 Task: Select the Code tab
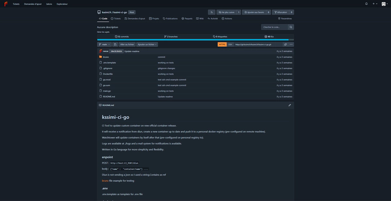[x=103, y=19]
